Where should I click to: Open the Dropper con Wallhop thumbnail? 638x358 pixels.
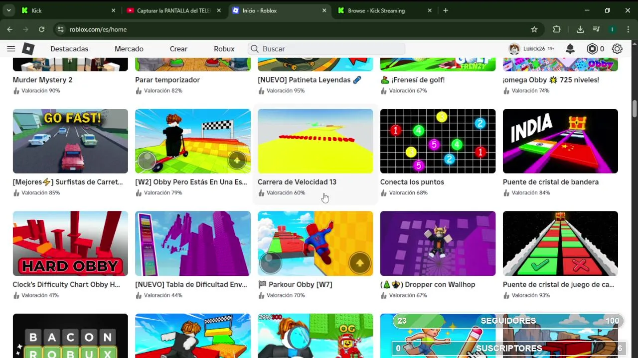pos(438,244)
